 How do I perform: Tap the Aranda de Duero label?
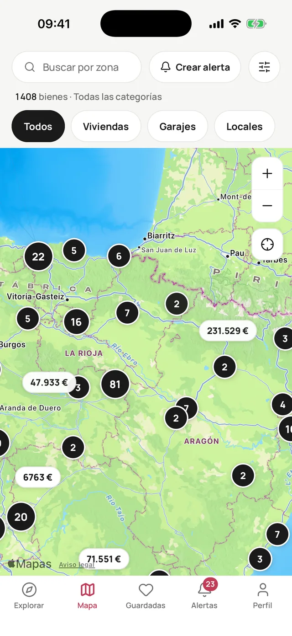click(x=30, y=408)
